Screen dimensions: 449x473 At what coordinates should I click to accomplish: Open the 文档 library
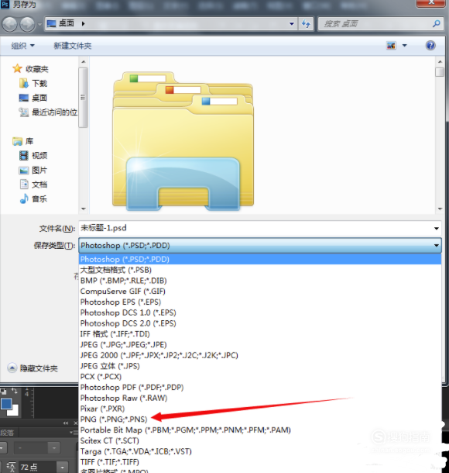click(x=33, y=185)
